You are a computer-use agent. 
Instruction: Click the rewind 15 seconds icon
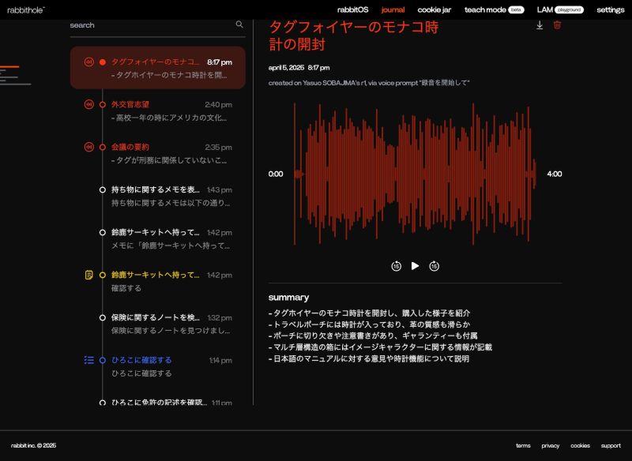[x=396, y=266]
